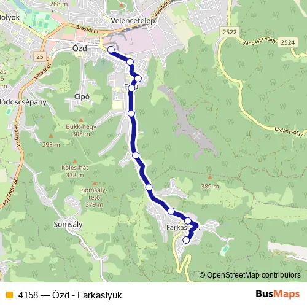Click the Bükk-hegy 305 m peak triangle
The image size is (307, 307).
tap(81, 120)
